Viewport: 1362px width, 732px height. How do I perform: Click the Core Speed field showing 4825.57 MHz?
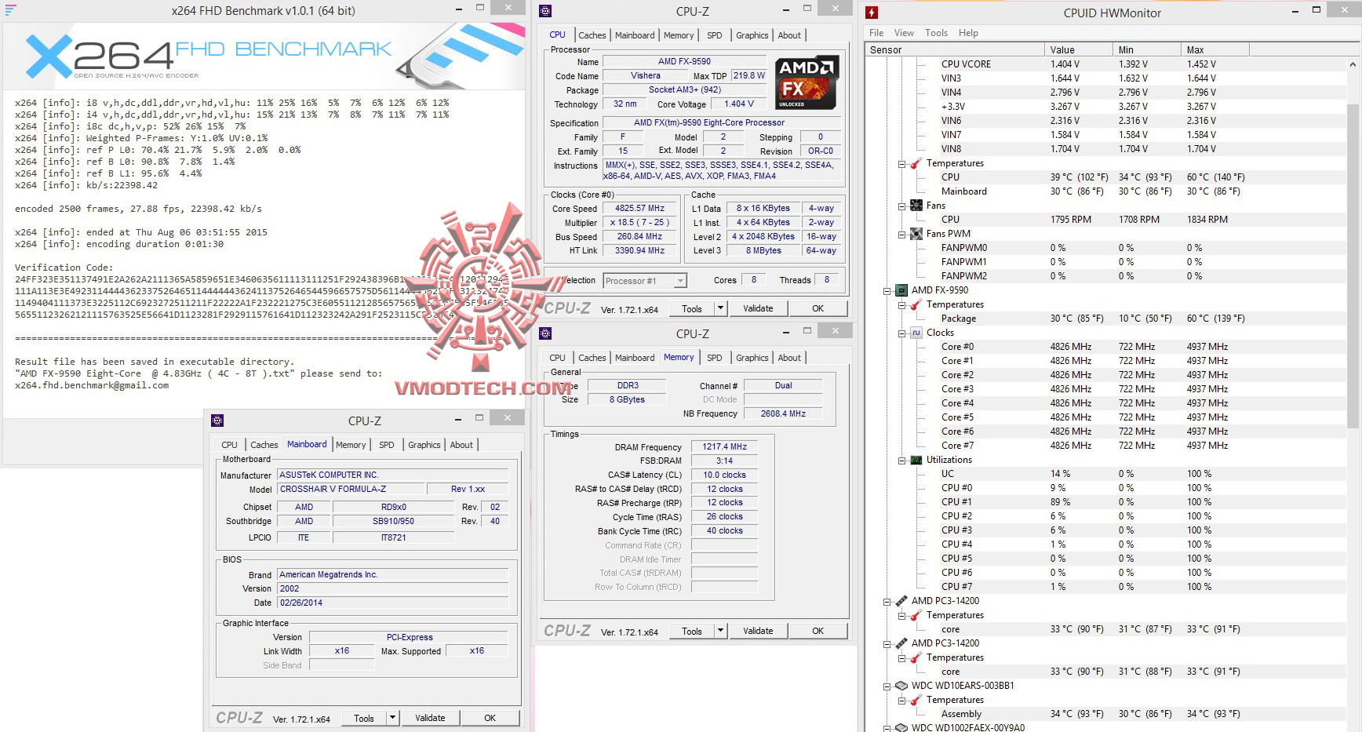point(639,209)
